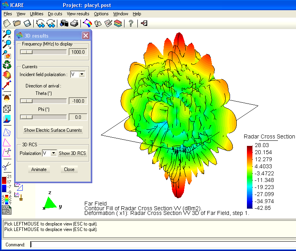Viewport: 296px width, 251px height.
Task: Click the Phi value field 0.0
Action: 78,117
